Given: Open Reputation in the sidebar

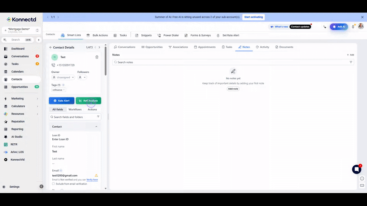Looking at the screenshot, I should pos(18,121).
